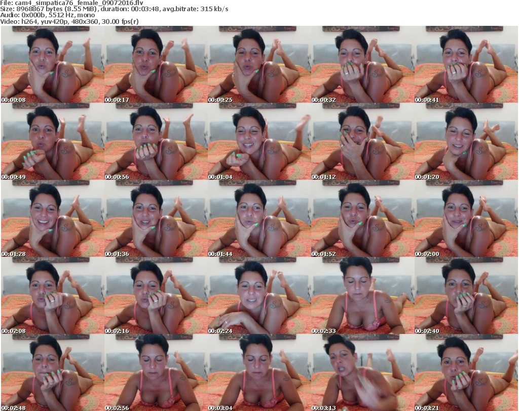Pick the frame stamped 00:02:00
The height and width of the screenshot is (411, 519).
click(x=466, y=219)
